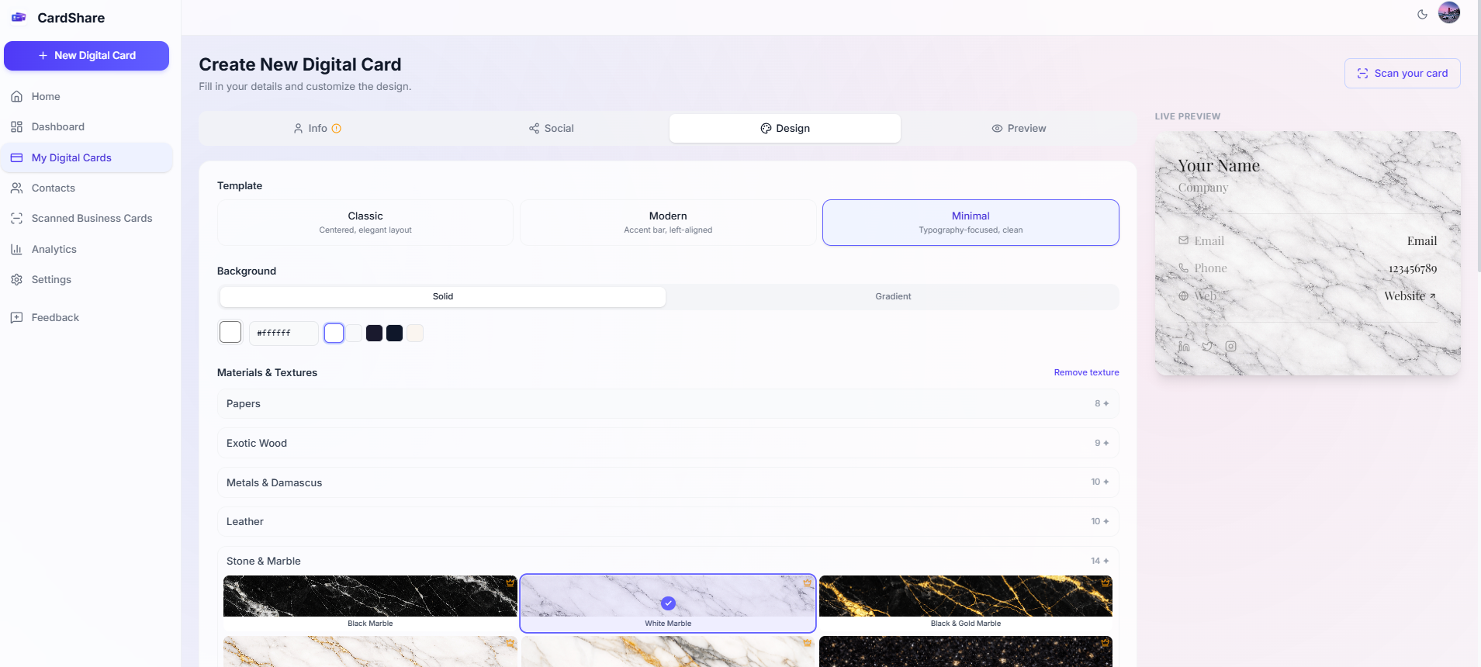This screenshot has height=667, width=1481.
Task: Click the Analytics chart icon
Action: [x=16, y=249]
